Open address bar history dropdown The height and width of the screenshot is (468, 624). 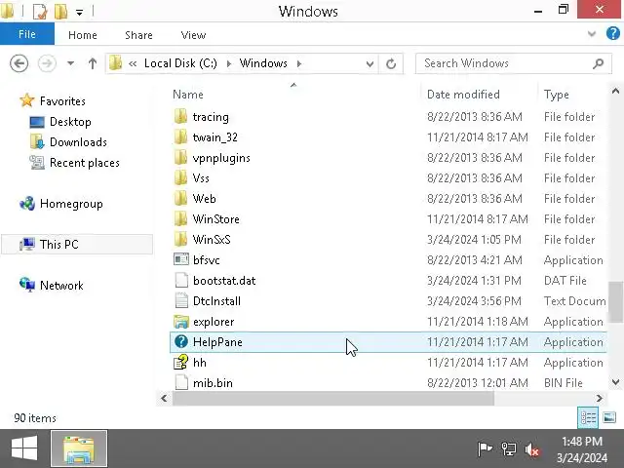pos(370,63)
